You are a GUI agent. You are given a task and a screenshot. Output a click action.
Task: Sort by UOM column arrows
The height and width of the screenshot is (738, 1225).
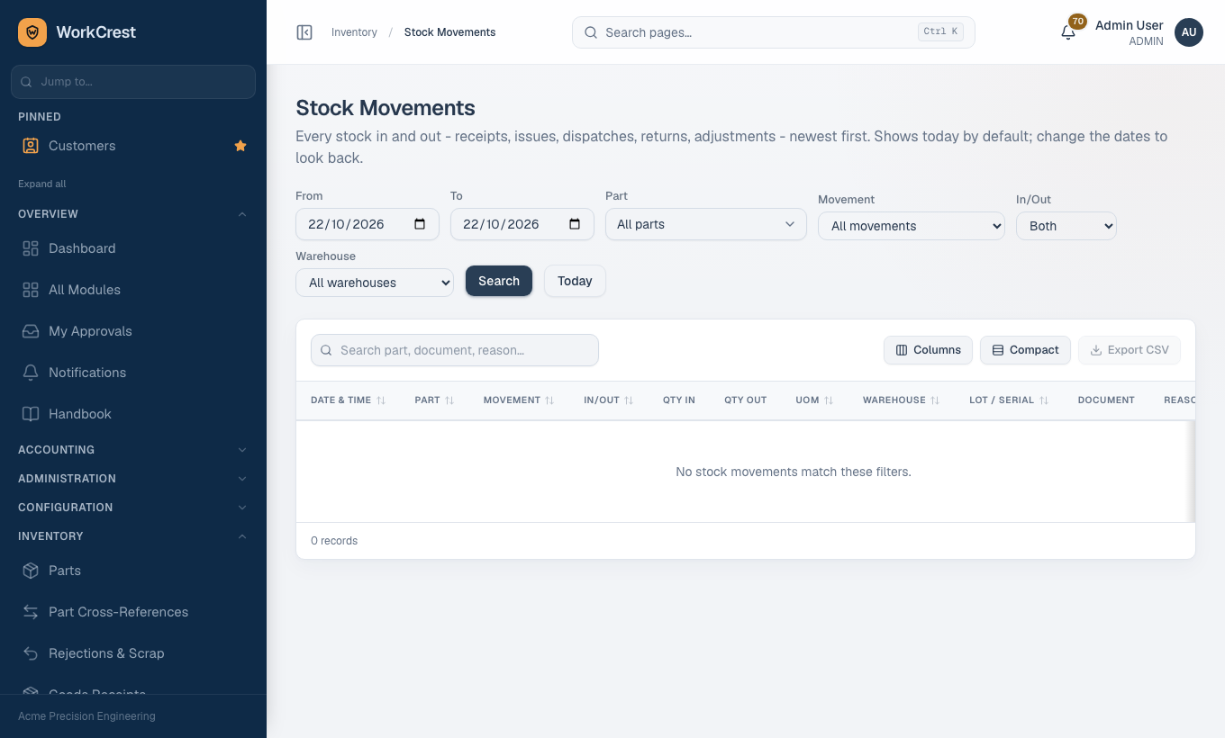coord(829,400)
